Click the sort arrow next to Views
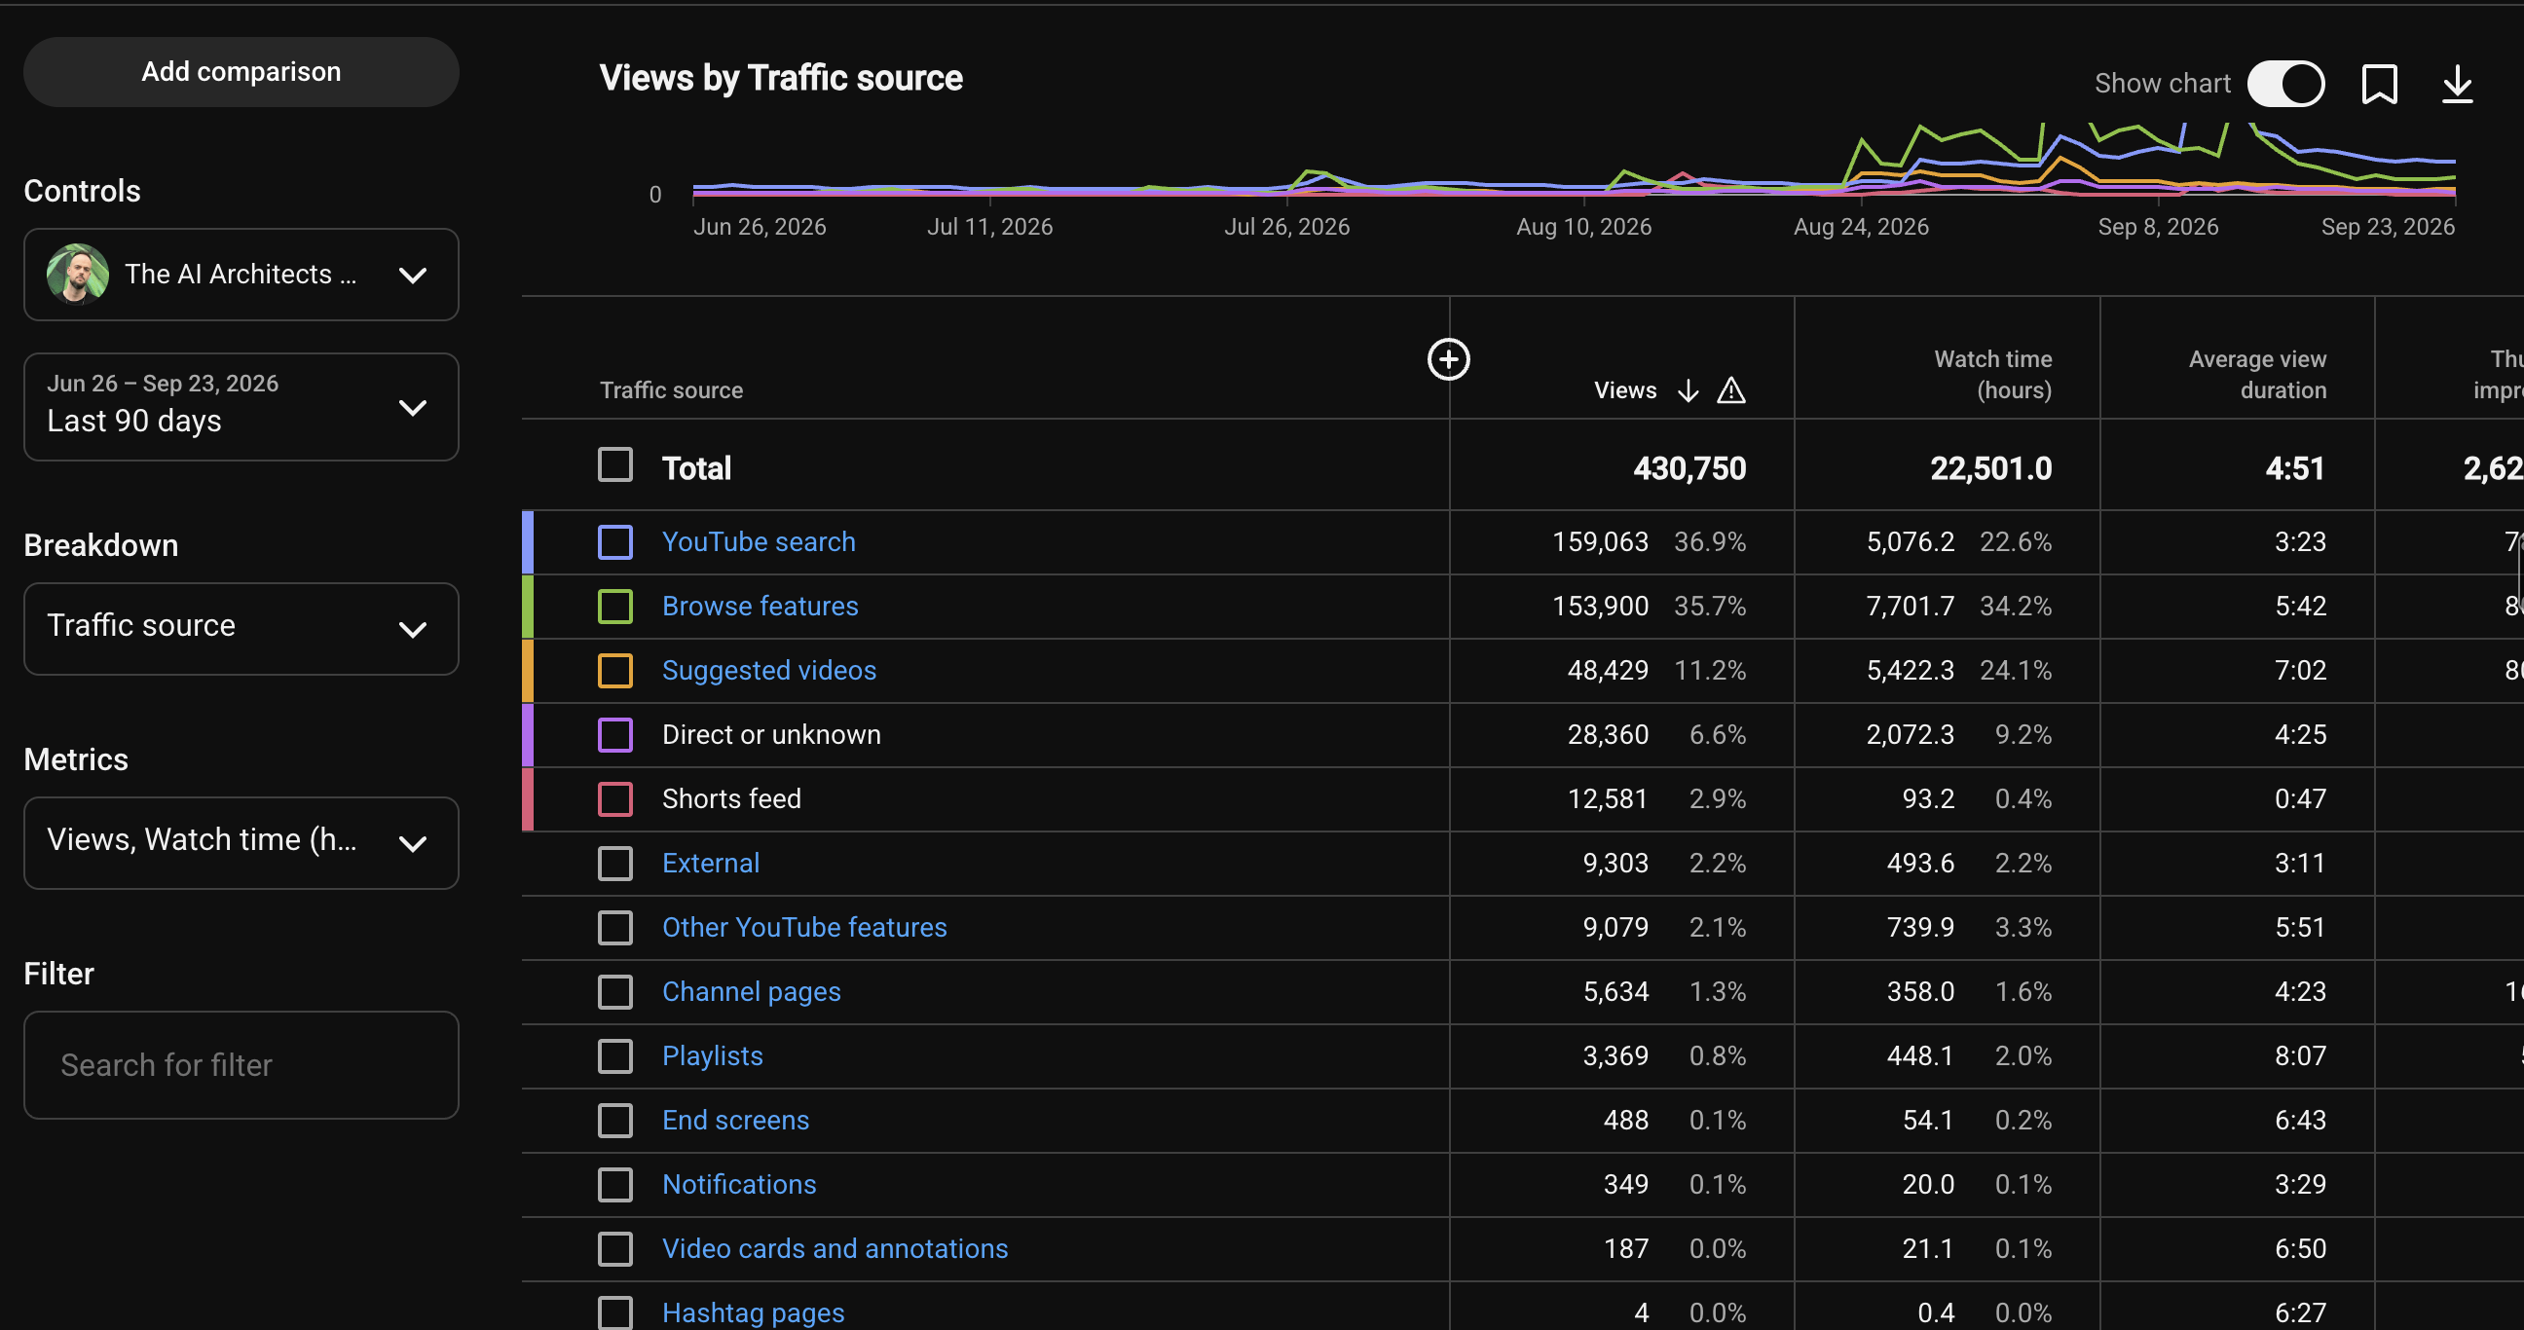This screenshot has width=2524, height=1330. click(x=1688, y=389)
